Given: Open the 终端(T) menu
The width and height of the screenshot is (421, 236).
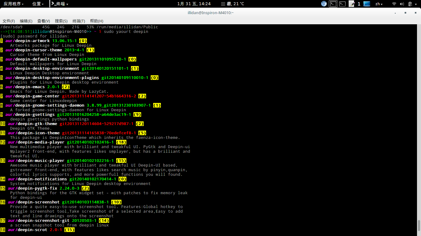Looking at the screenshot, I should tap(79, 21).
